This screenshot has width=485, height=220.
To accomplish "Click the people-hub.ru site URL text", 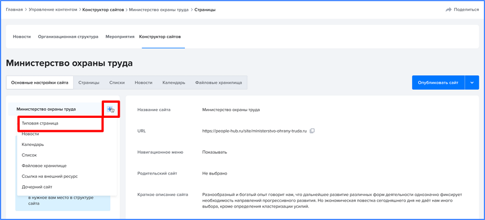I will [x=255, y=131].
